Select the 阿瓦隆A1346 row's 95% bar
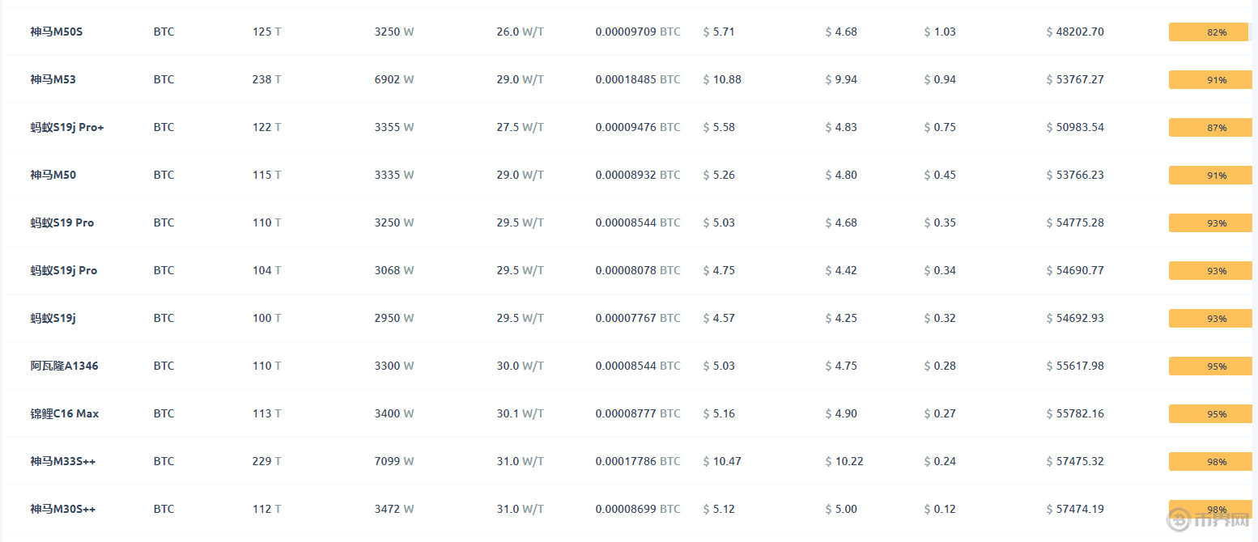Screen dimensions: 1258x542 tap(1210, 366)
